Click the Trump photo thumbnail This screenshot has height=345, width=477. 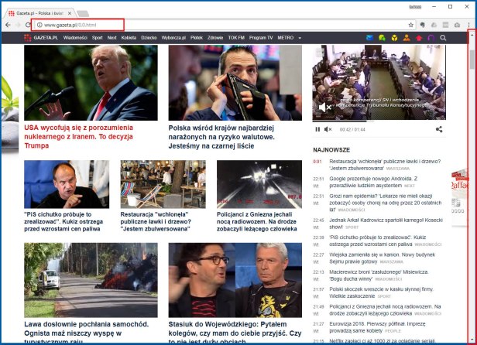pyautogui.click(x=91, y=83)
